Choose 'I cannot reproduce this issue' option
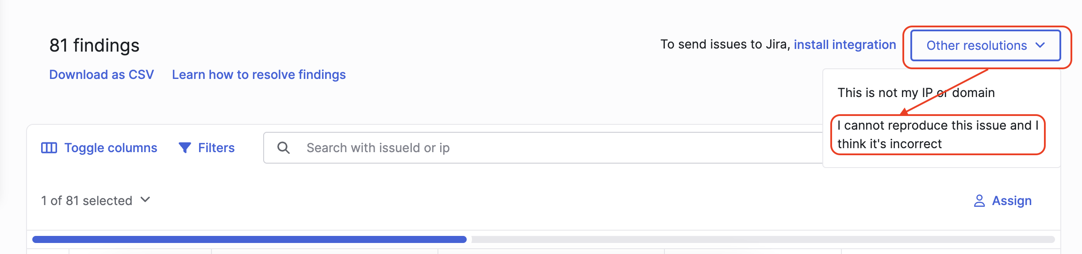This screenshot has width=1082, height=254. click(x=938, y=134)
